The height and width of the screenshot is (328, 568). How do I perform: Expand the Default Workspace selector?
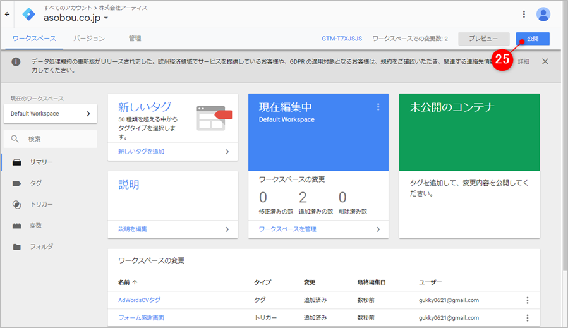coord(51,114)
